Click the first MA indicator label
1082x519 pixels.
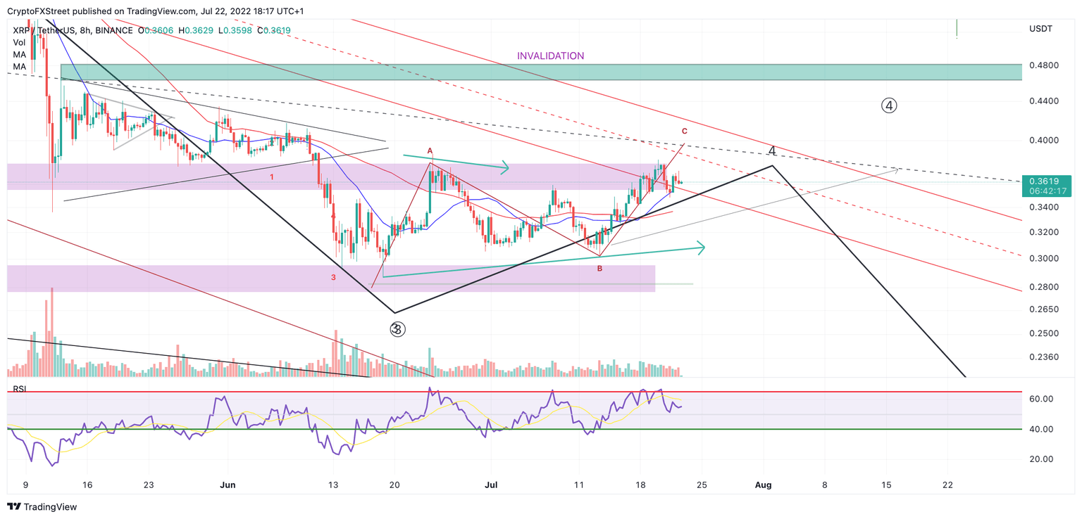click(x=18, y=54)
